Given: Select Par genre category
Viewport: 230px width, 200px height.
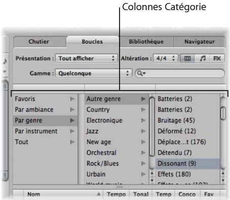Looking at the screenshot, I should pos(45,121).
